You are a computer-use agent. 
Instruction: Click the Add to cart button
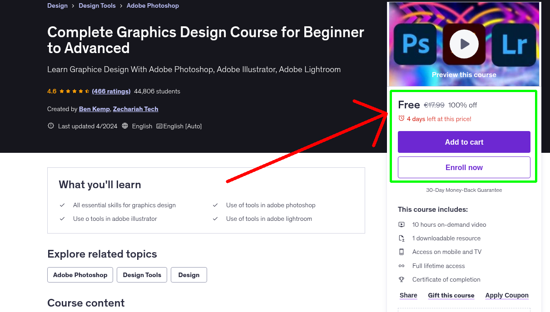click(x=464, y=141)
